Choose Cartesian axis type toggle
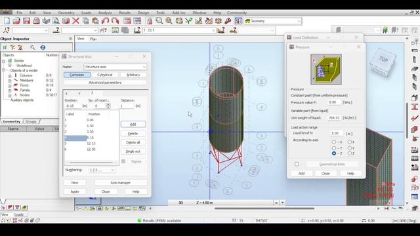The height and width of the screenshot is (236, 420). coord(77,75)
